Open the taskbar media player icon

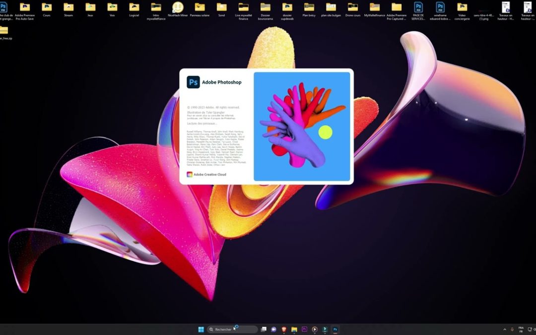(x=315, y=329)
